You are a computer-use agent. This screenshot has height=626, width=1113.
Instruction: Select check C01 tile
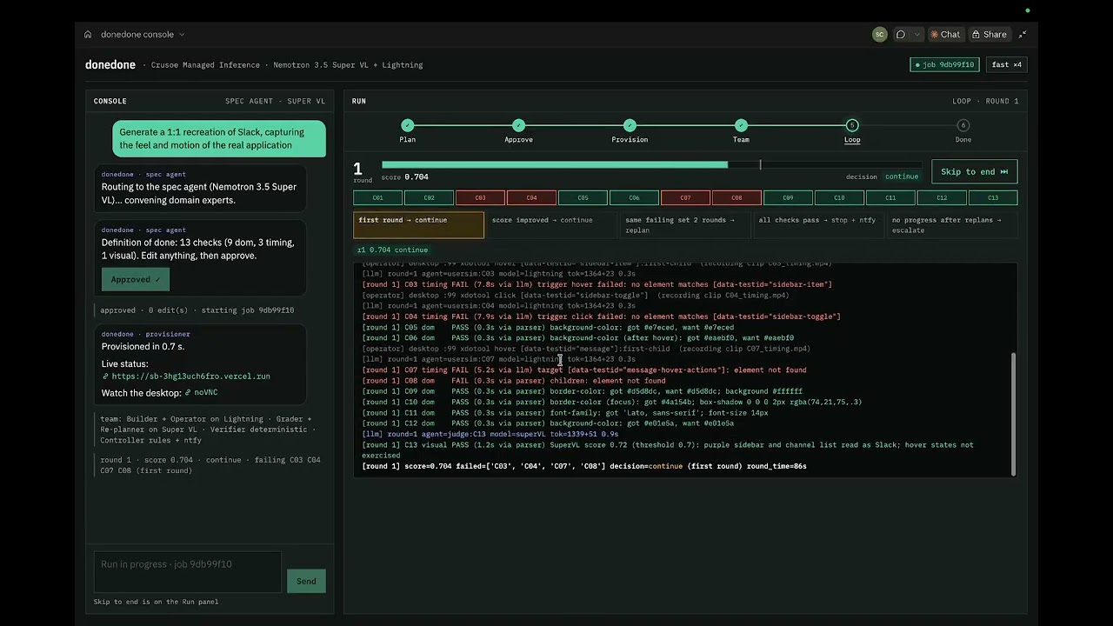377,197
